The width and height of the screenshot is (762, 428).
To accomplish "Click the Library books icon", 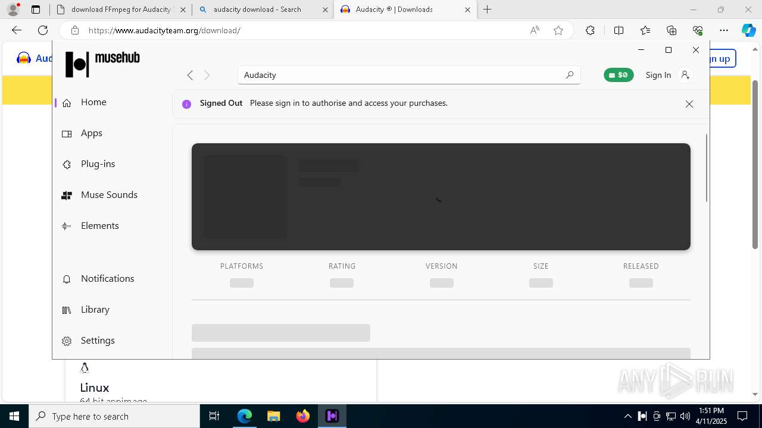I will 67,310.
